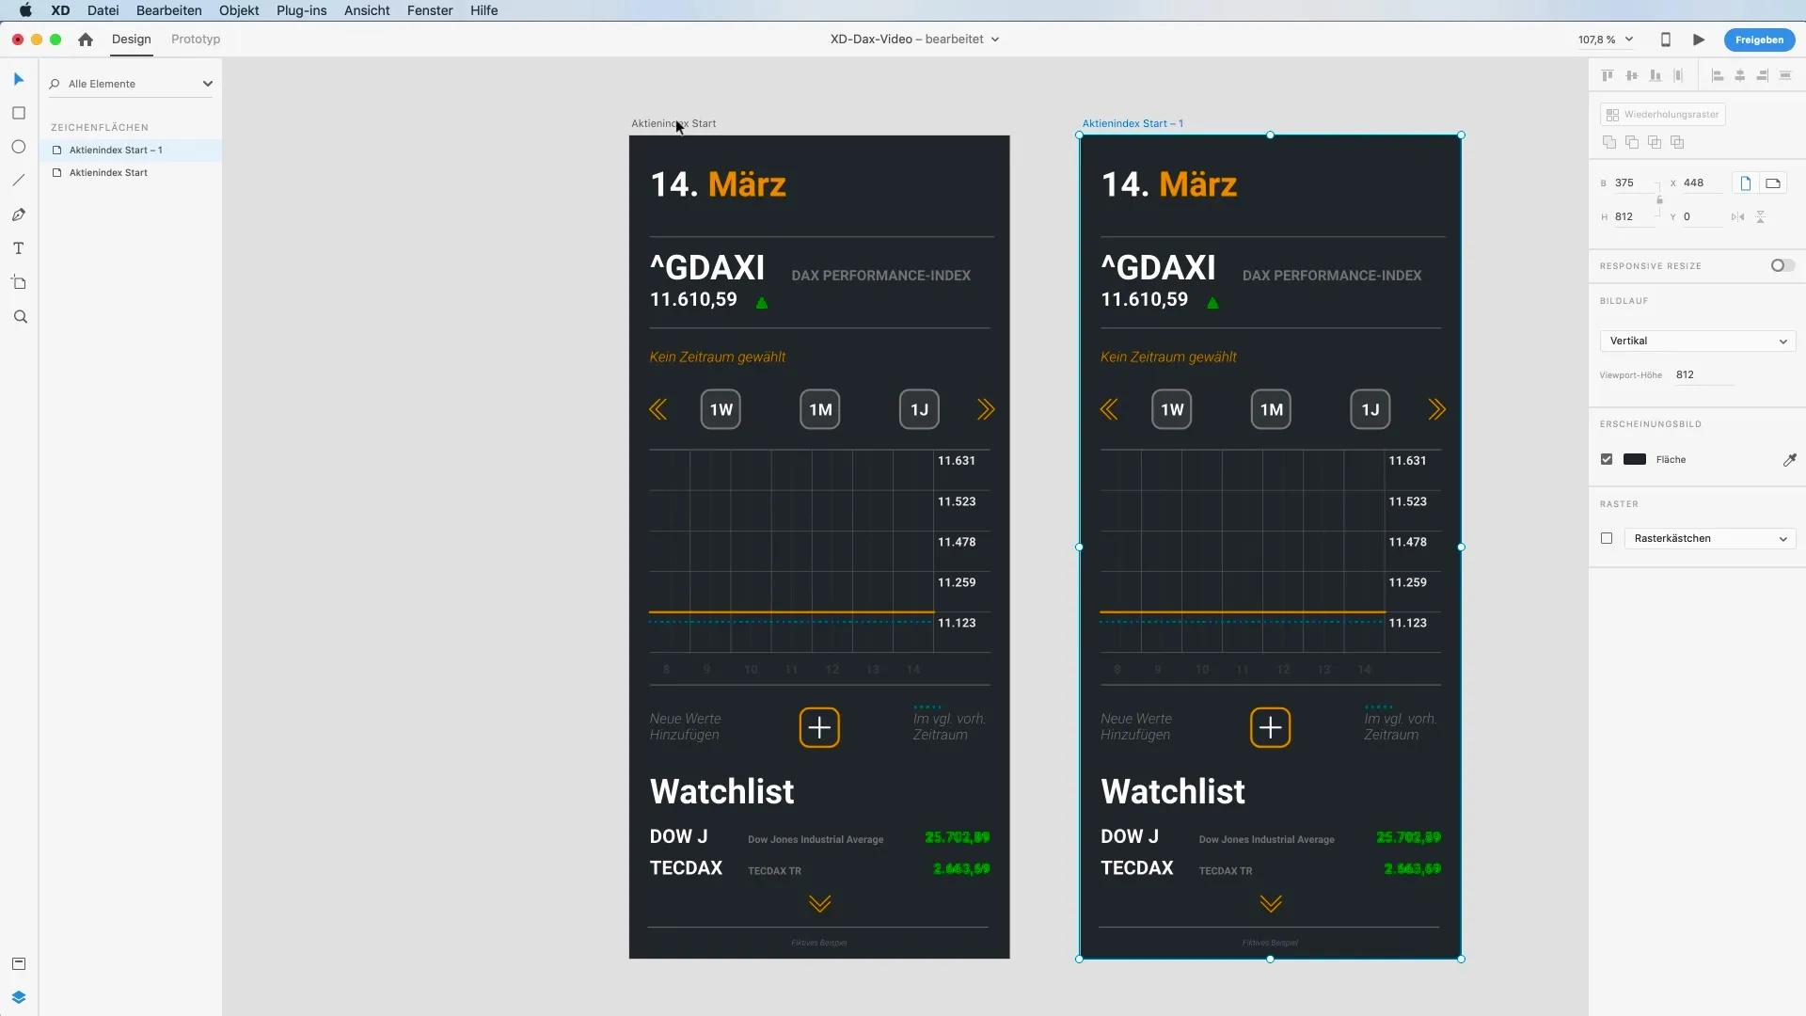
Task: Click the Freigeben share button
Action: click(x=1759, y=40)
